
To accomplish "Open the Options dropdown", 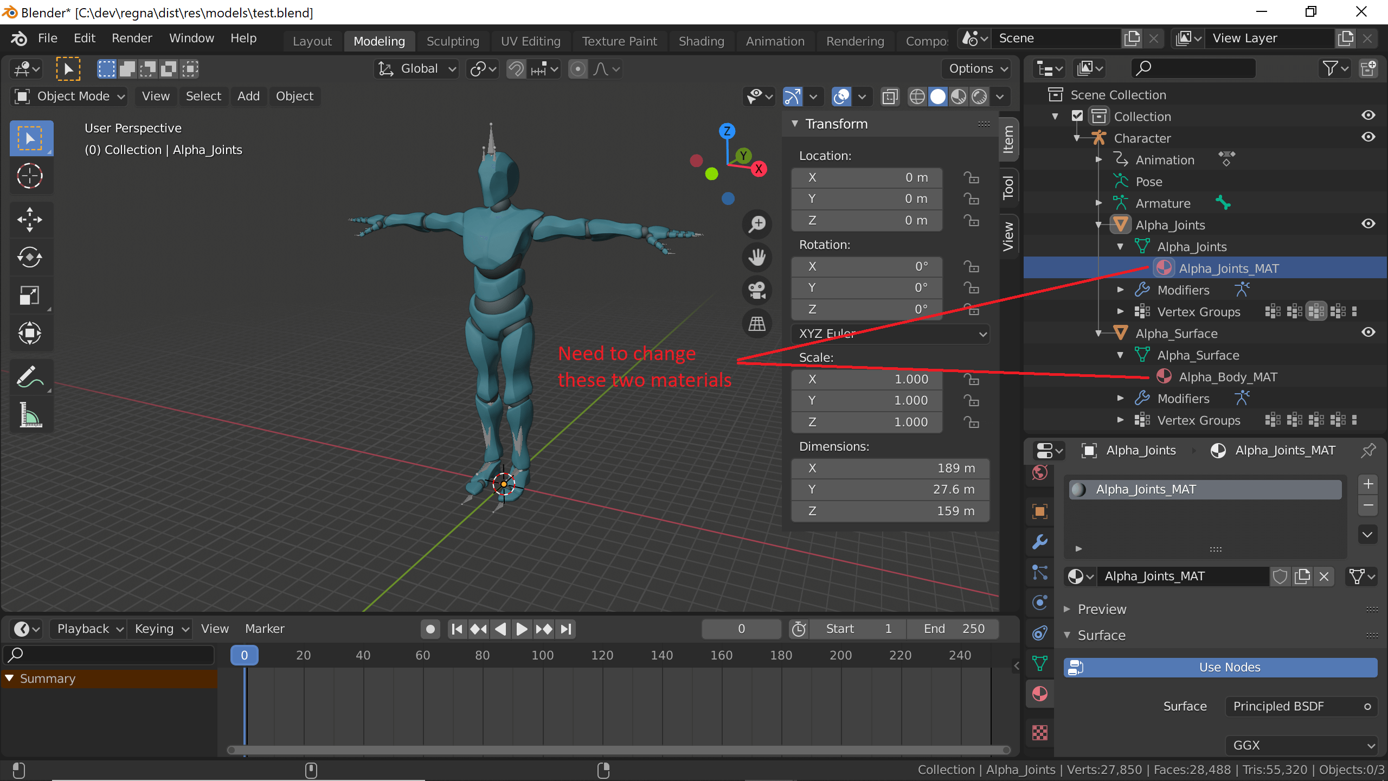I will pos(978,69).
